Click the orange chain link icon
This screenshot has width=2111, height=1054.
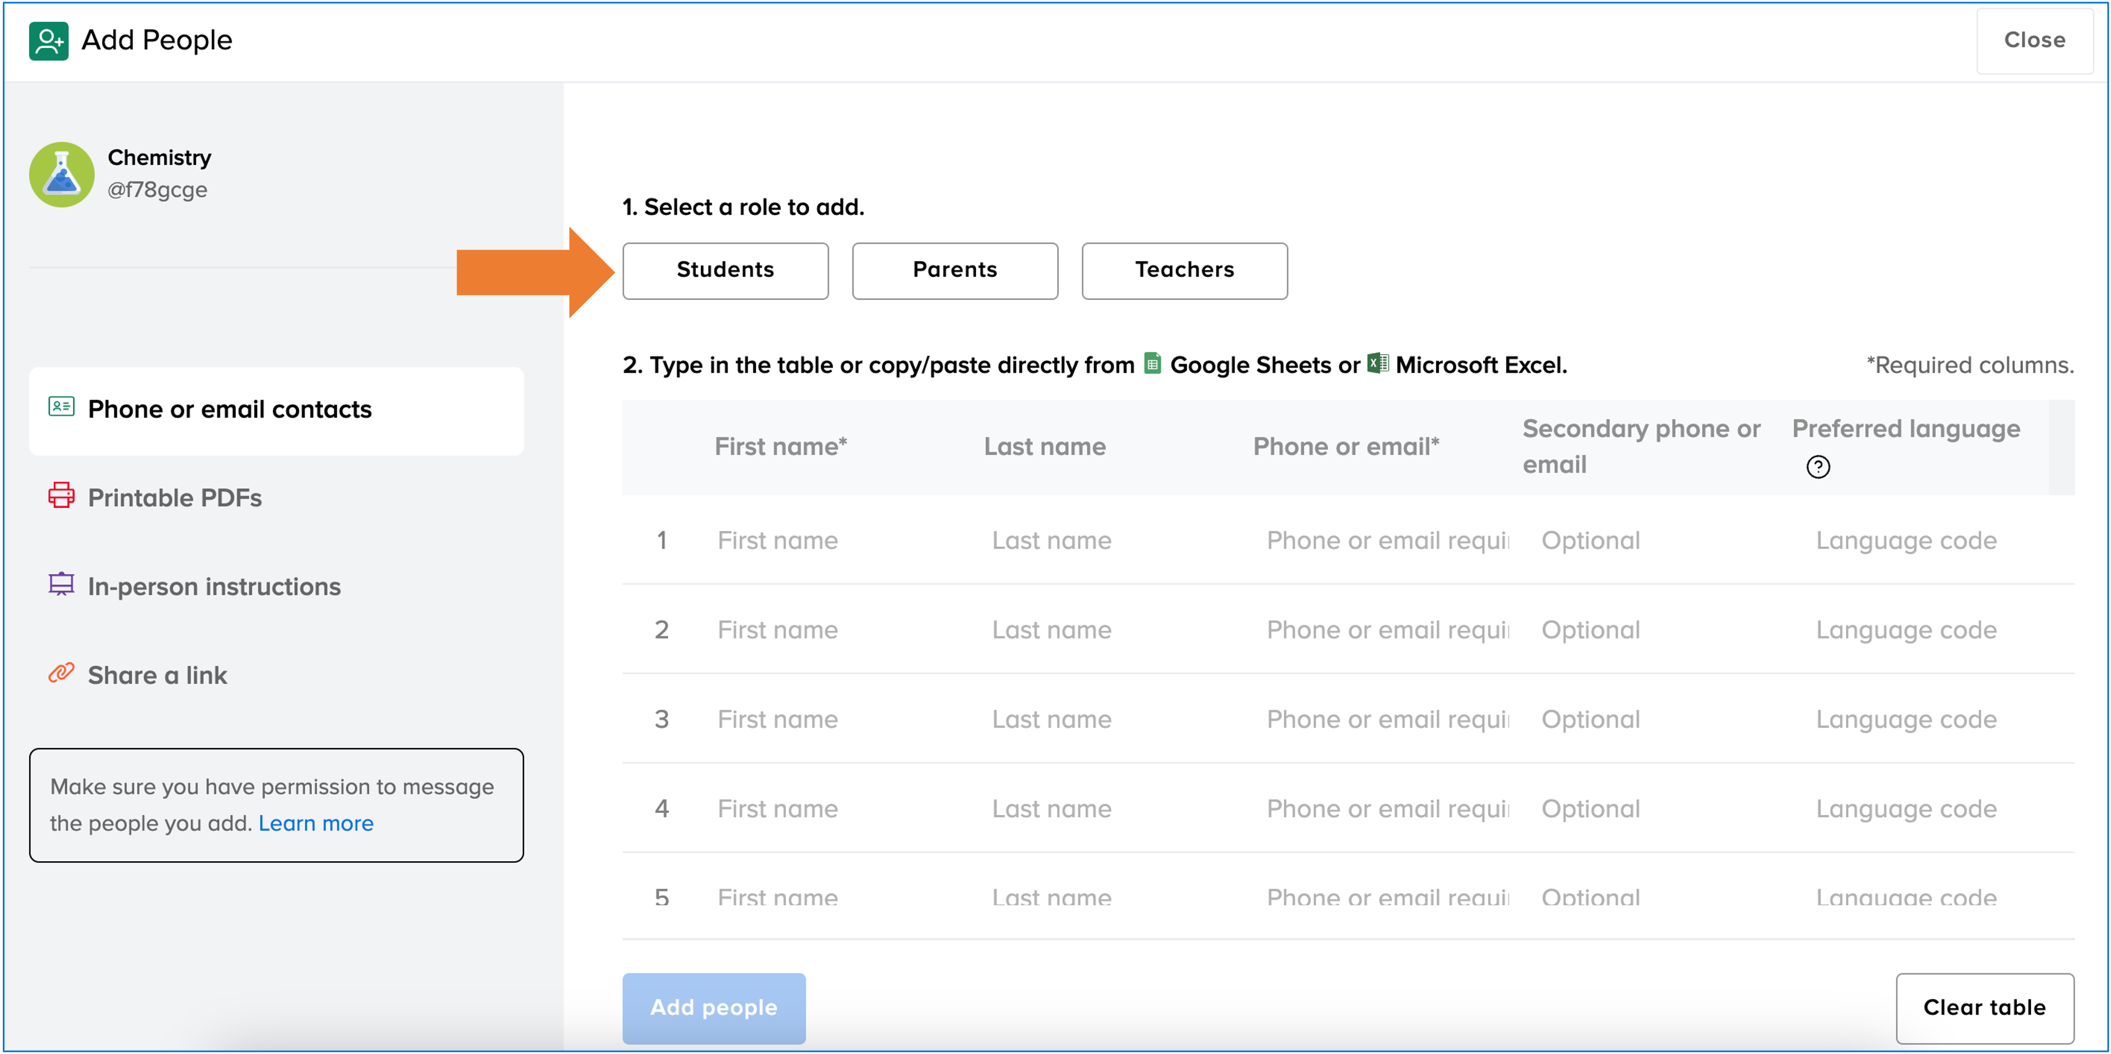(61, 673)
